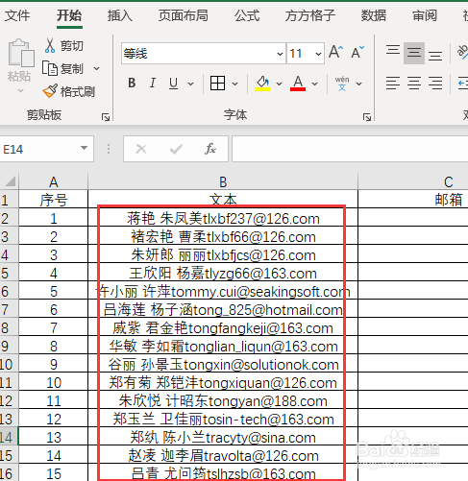The height and width of the screenshot is (481, 468).
Task: Open the insert function fx dialog
Action: (x=210, y=149)
